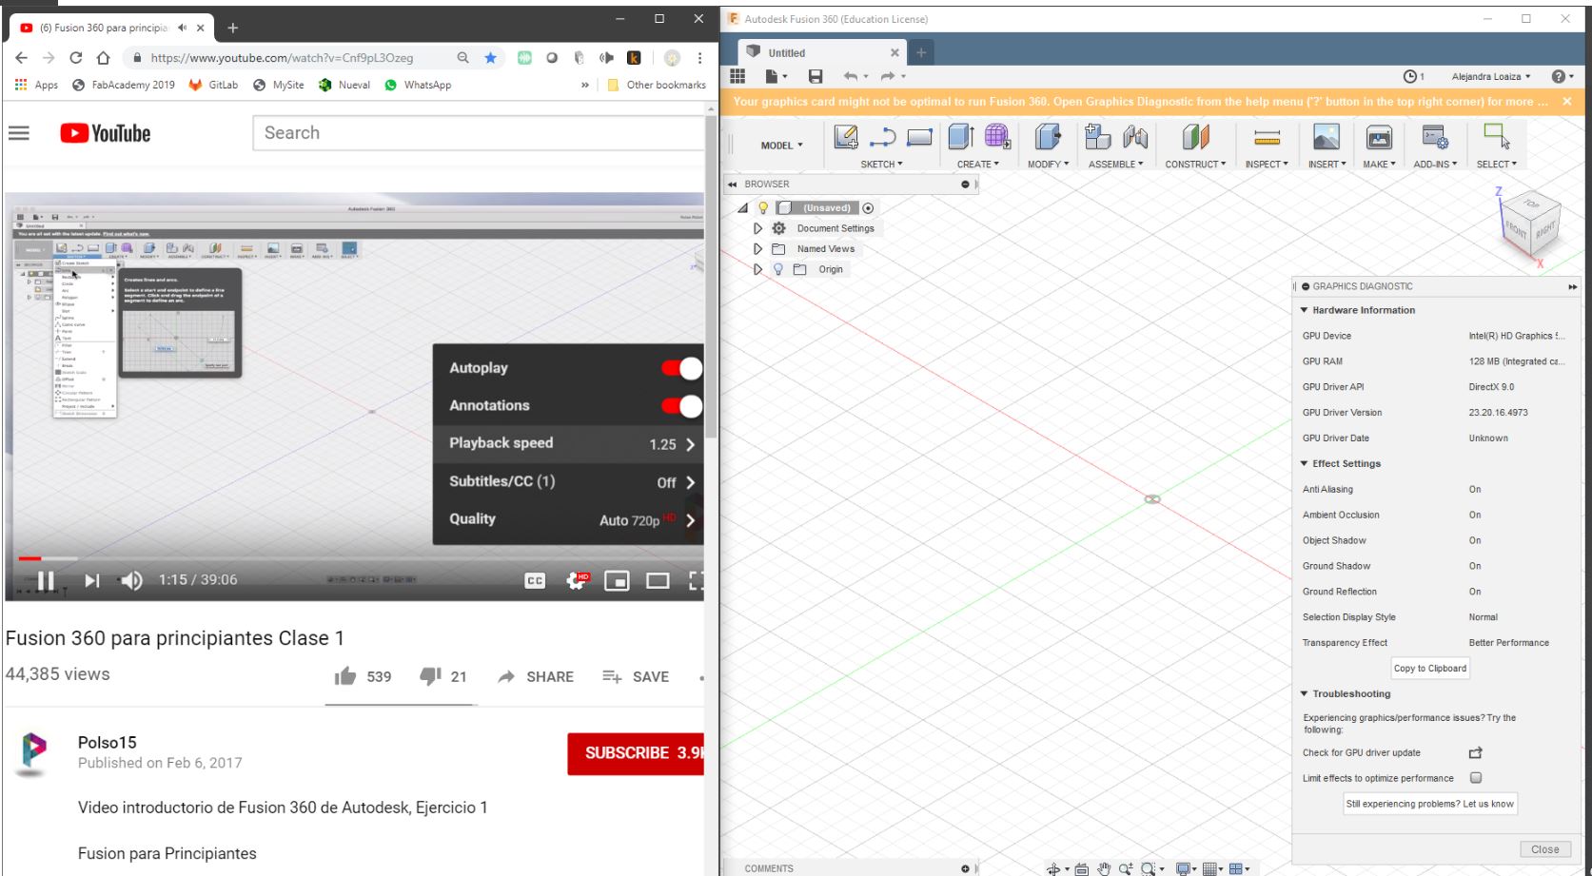Open Scripts and Add-Ins icon

click(1435, 137)
